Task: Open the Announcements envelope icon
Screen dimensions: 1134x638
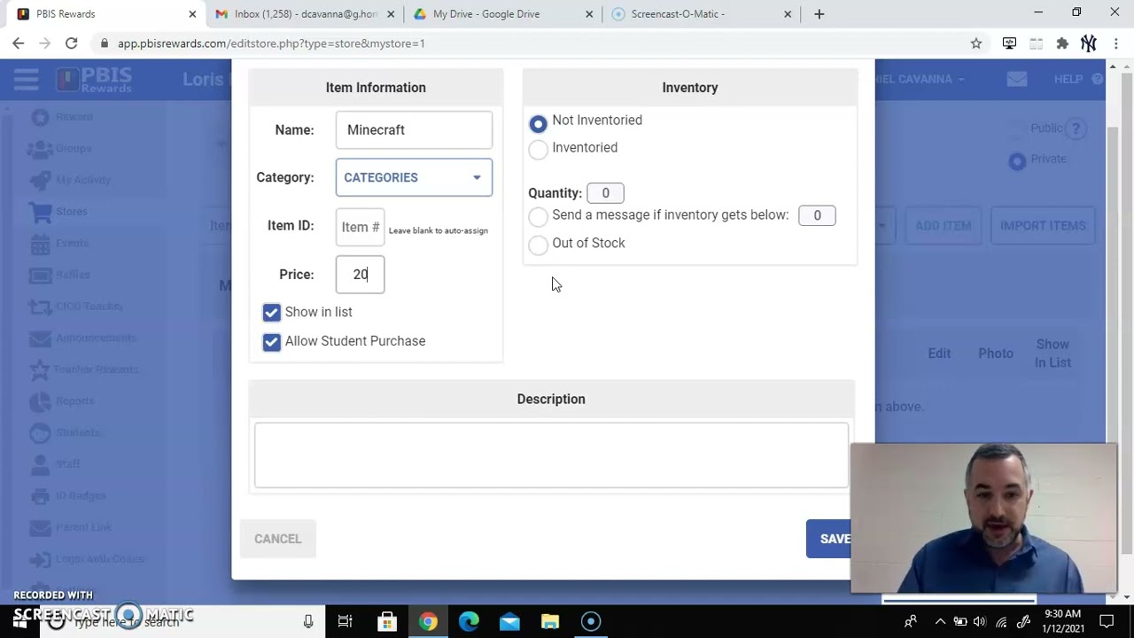Action: point(40,338)
